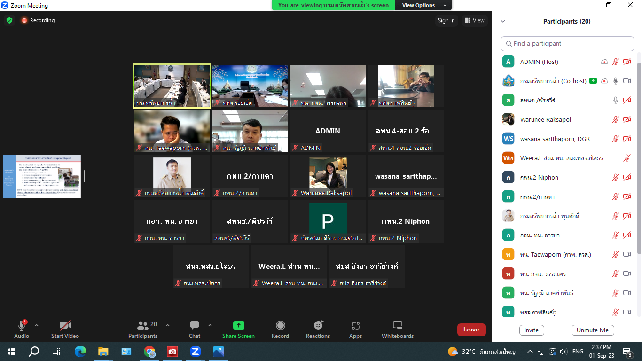This screenshot has width=642, height=361.
Task: Expand audio settings arrow beside Audio
Action: point(37,325)
